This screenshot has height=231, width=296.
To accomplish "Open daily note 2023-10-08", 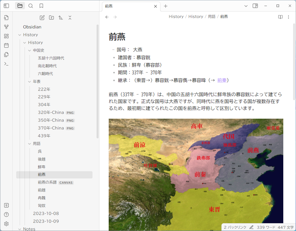I will click(46, 213).
